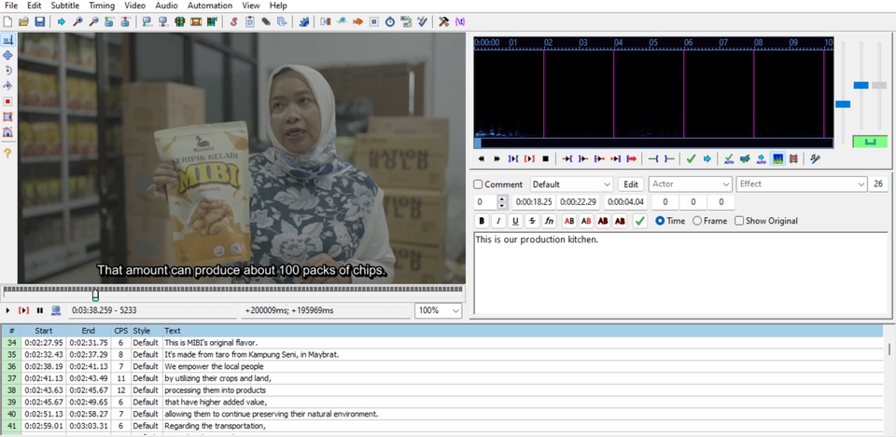Click audio Next line button
896x437 pixels.
click(x=497, y=158)
